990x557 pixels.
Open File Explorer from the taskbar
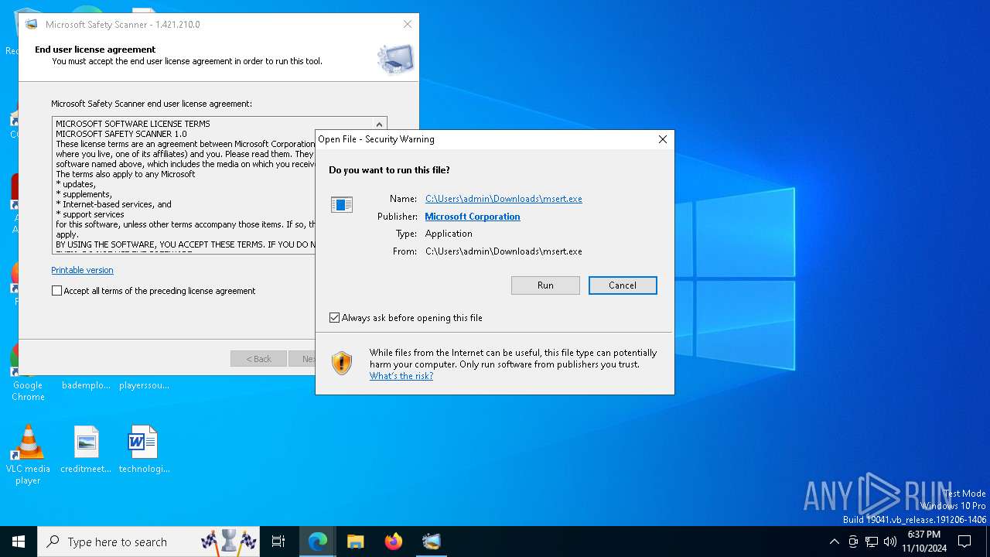click(355, 542)
